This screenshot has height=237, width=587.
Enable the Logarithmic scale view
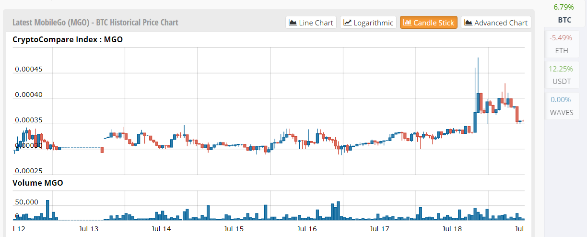[x=368, y=23]
